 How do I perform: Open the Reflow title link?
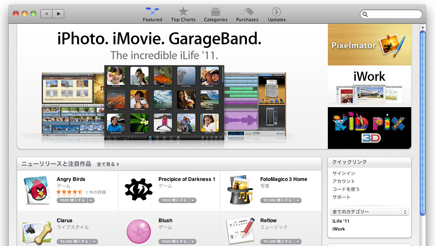tap(268, 221)
